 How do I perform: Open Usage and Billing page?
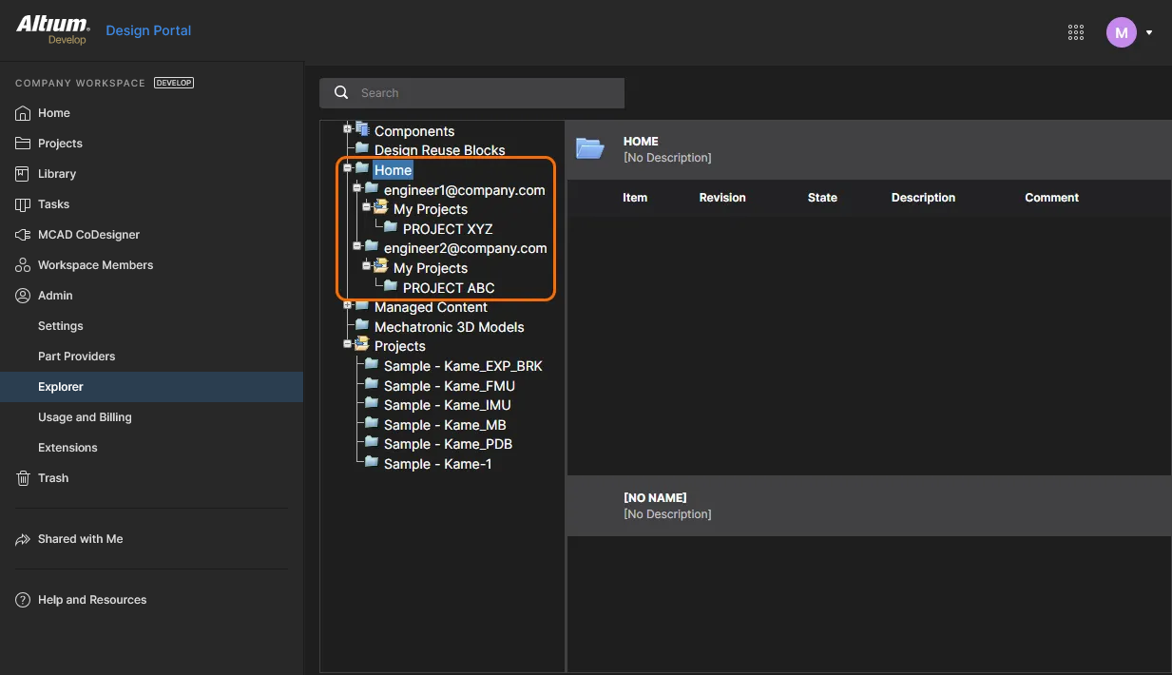85,417
